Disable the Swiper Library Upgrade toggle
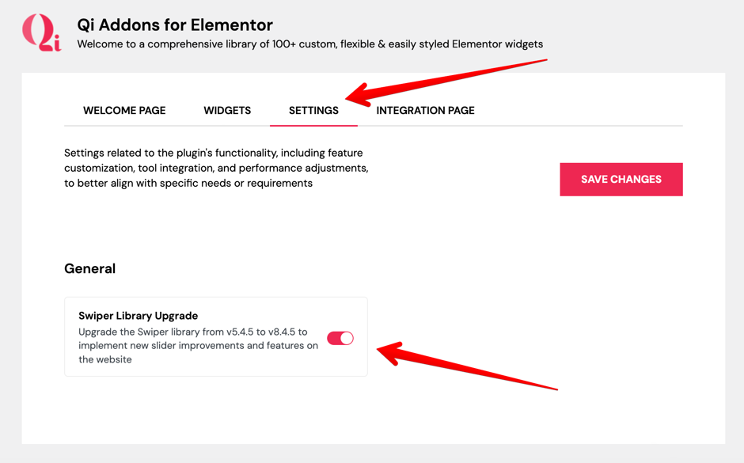 pyautogui.click(x=340, y=338)
